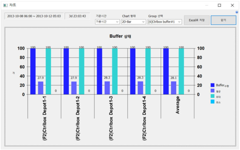This screenshot has width=240, height=150.
Task: Click the Excel로 저장 button
Action: coord(197,20)
